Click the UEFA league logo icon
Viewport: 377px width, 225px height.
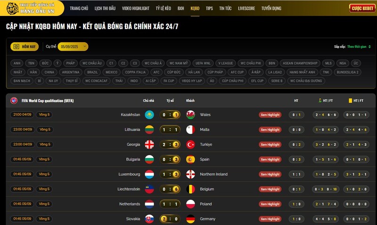[x=14, y=101]
